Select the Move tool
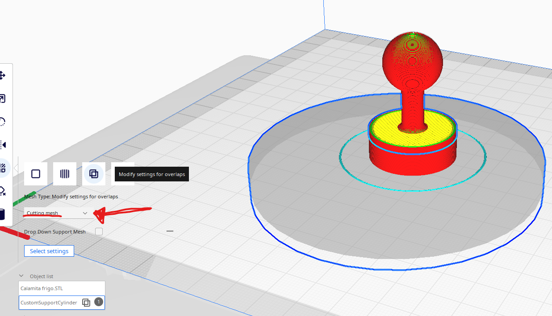 click(2, 75)
